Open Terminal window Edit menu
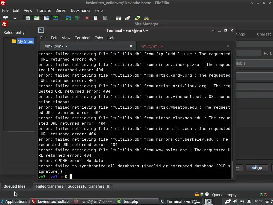The height and width of the screenshot is (205, 273). 54,38
